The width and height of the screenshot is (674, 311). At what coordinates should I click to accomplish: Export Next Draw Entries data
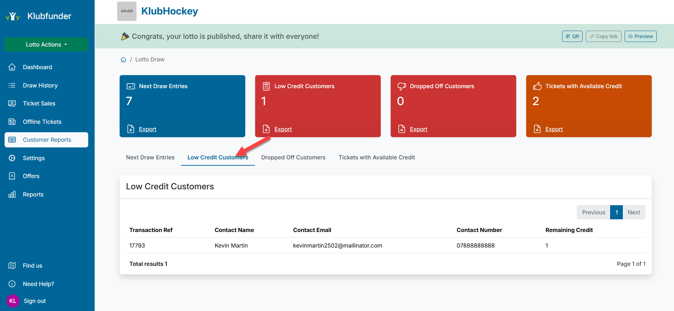tap(147, 129)
